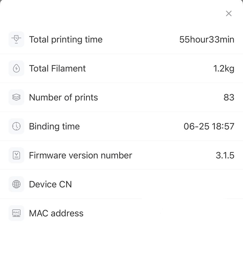Click the Device CN globe icon

tap(16, 184)
